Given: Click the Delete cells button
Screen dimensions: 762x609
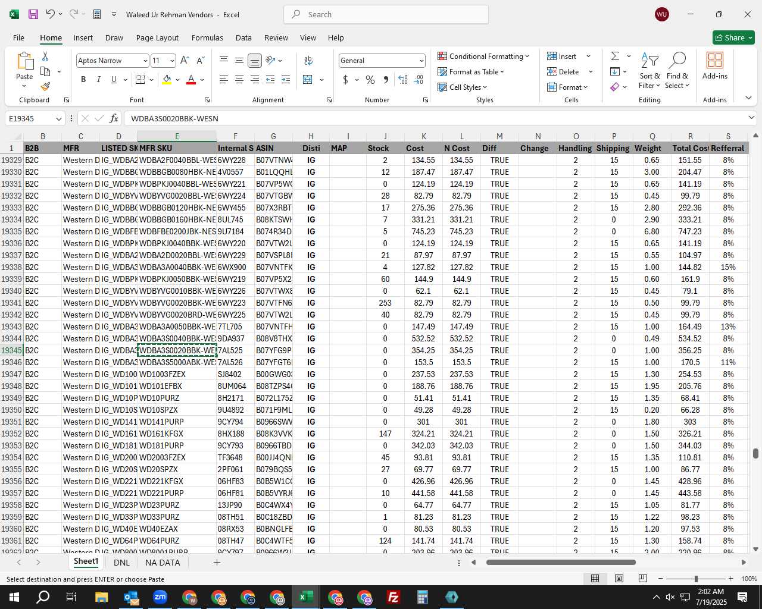Looking at the screenshot, I should (563, 71).
